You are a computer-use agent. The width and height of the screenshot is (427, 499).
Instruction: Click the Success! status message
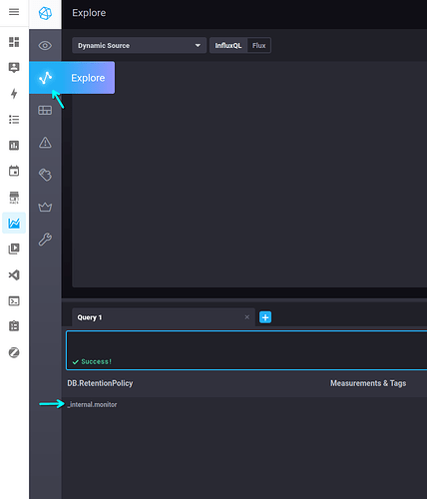(x=93, y=361)
